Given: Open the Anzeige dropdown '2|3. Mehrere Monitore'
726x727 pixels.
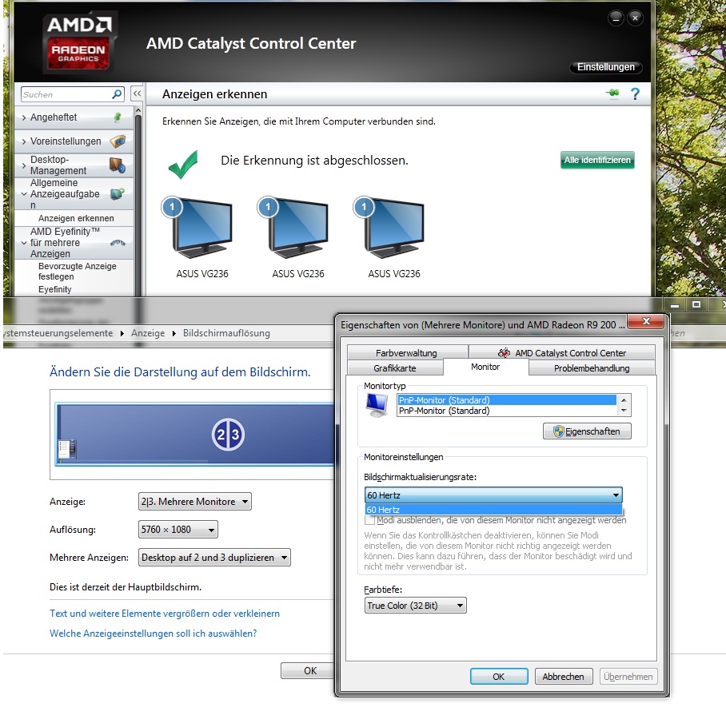Looking at the screenshot, I should click(x=195, y=502).
